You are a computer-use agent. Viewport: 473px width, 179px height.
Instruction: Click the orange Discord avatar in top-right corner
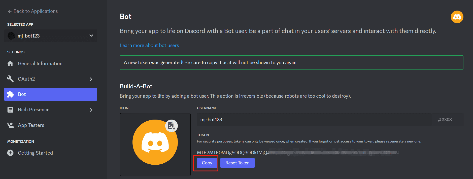tap(457, 17)
